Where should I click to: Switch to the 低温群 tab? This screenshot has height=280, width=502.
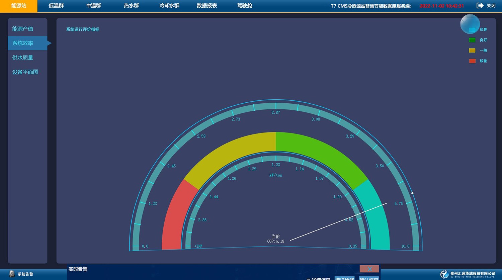pos(56,6)
